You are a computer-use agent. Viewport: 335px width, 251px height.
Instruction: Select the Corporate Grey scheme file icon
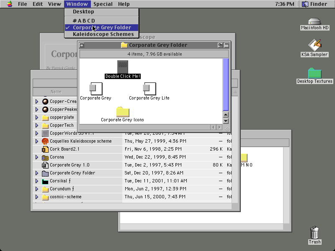point(96,89)
